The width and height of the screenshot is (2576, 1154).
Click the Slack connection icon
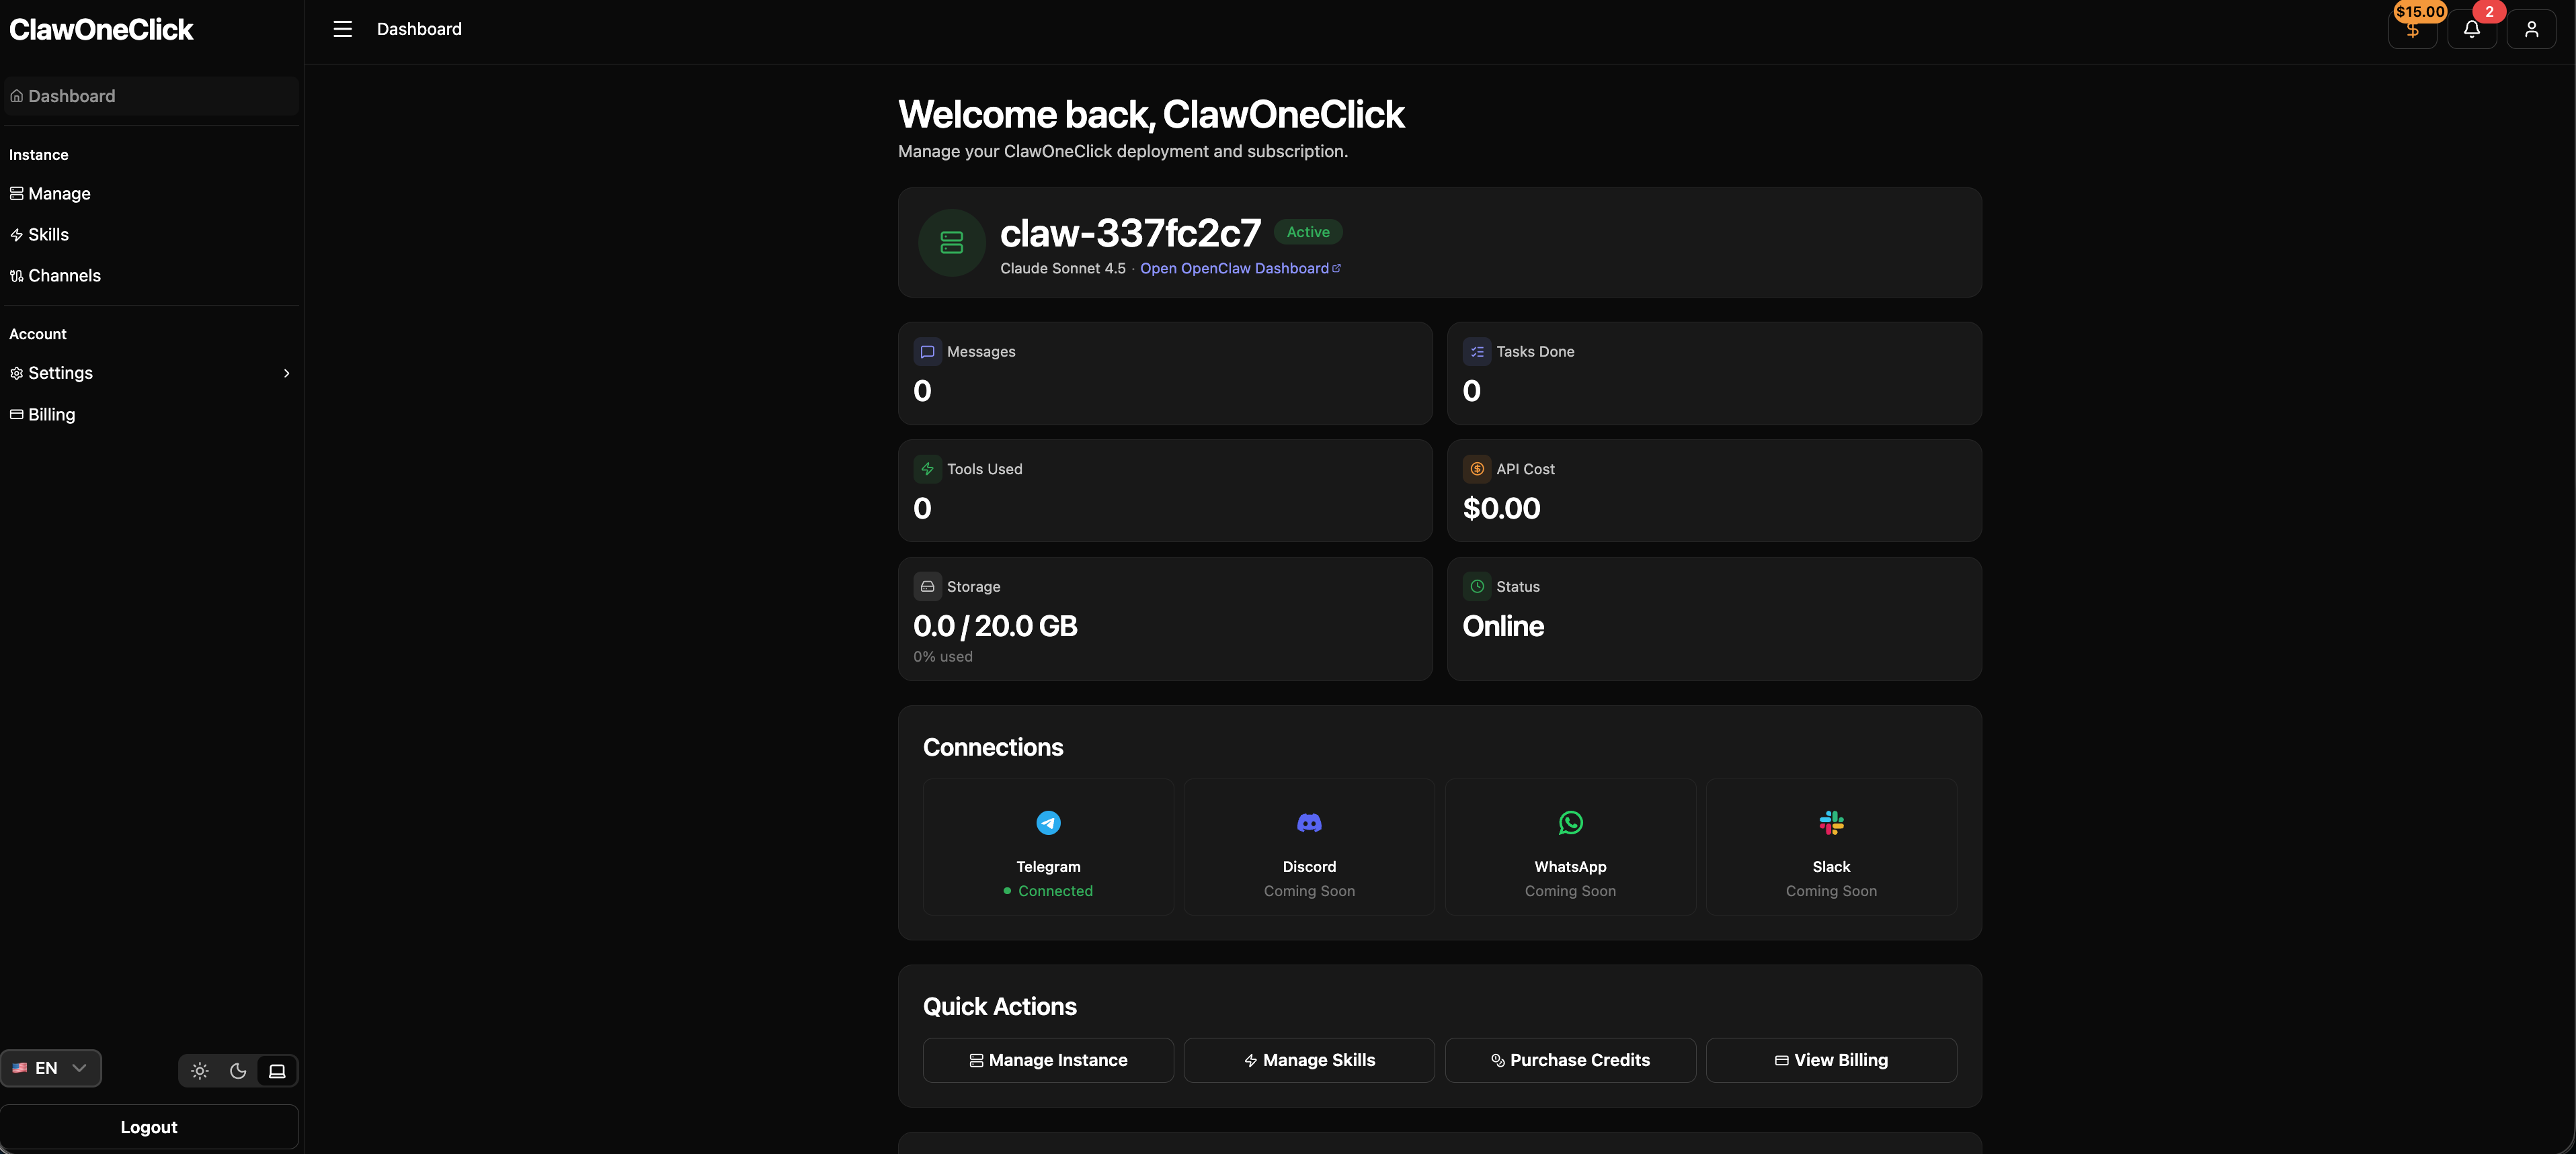coord(1831,822)
